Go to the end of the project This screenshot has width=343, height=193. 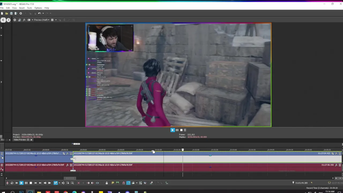(40, 183)
